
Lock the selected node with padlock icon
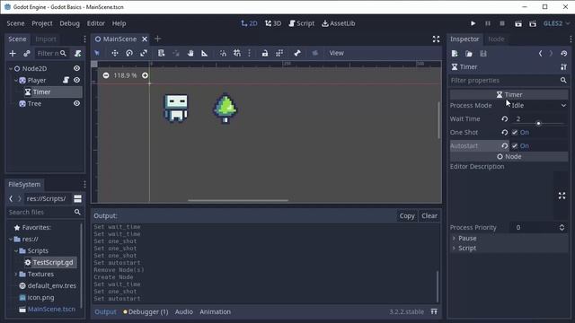coord(265,53)
